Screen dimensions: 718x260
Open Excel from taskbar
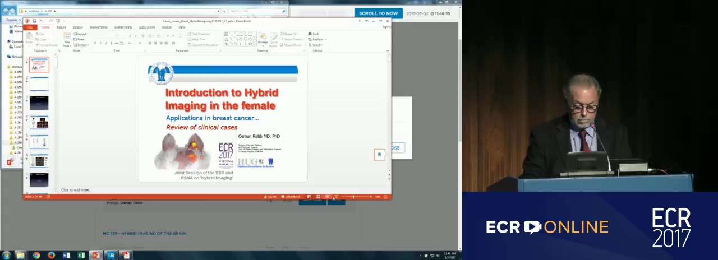click(81, 256)
